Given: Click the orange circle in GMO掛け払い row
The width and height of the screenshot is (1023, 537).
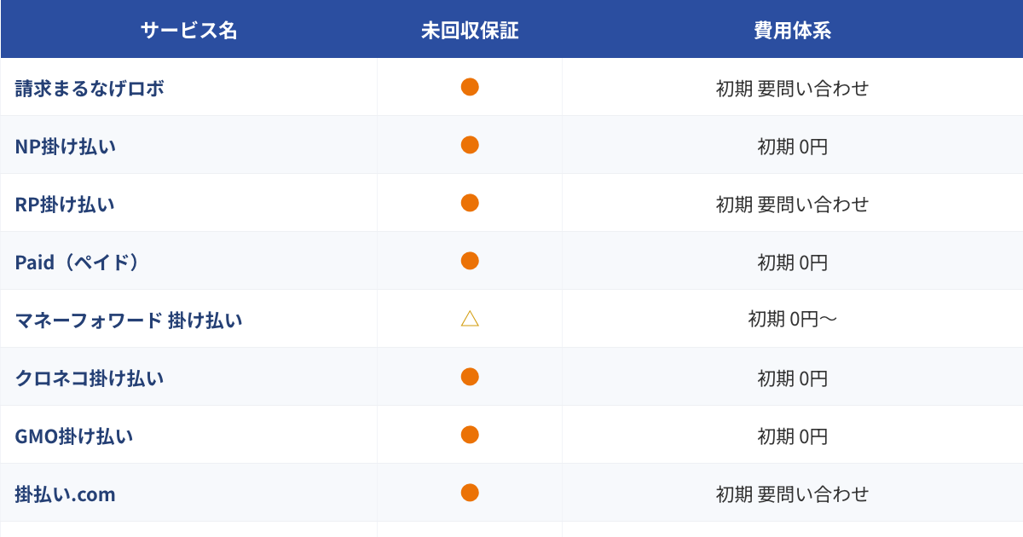Looking at the screenshot, I should pos(470,435).
